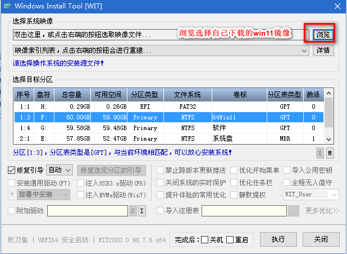This screenshot has height=254, width=347.
Task: Select partition row 1:1 H:
Action: tap(169, 107)
